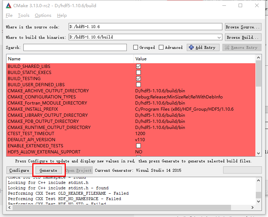Open the Tools menu
Screen dimensions: 268x217
pyautogui.click(x=24, y=15)
